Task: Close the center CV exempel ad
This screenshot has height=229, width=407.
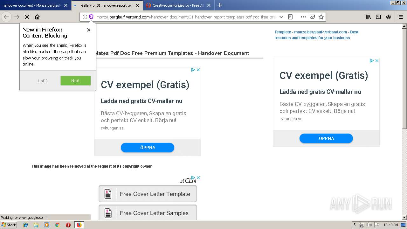Action: pyautogui.click(x=198, y=70)
